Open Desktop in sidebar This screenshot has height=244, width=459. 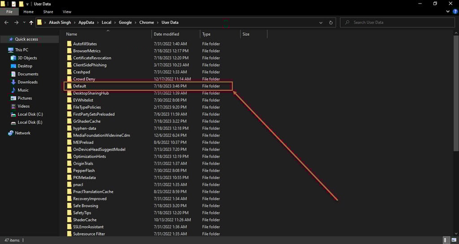pos(22,66)
